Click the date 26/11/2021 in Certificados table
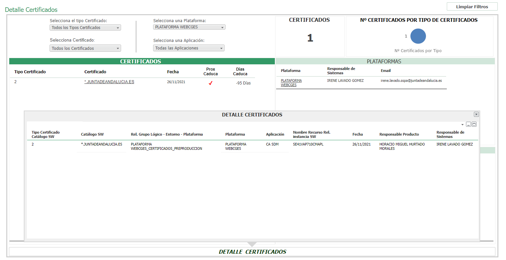Viewport: 506px width, 260px height. [x=176, y=82]
